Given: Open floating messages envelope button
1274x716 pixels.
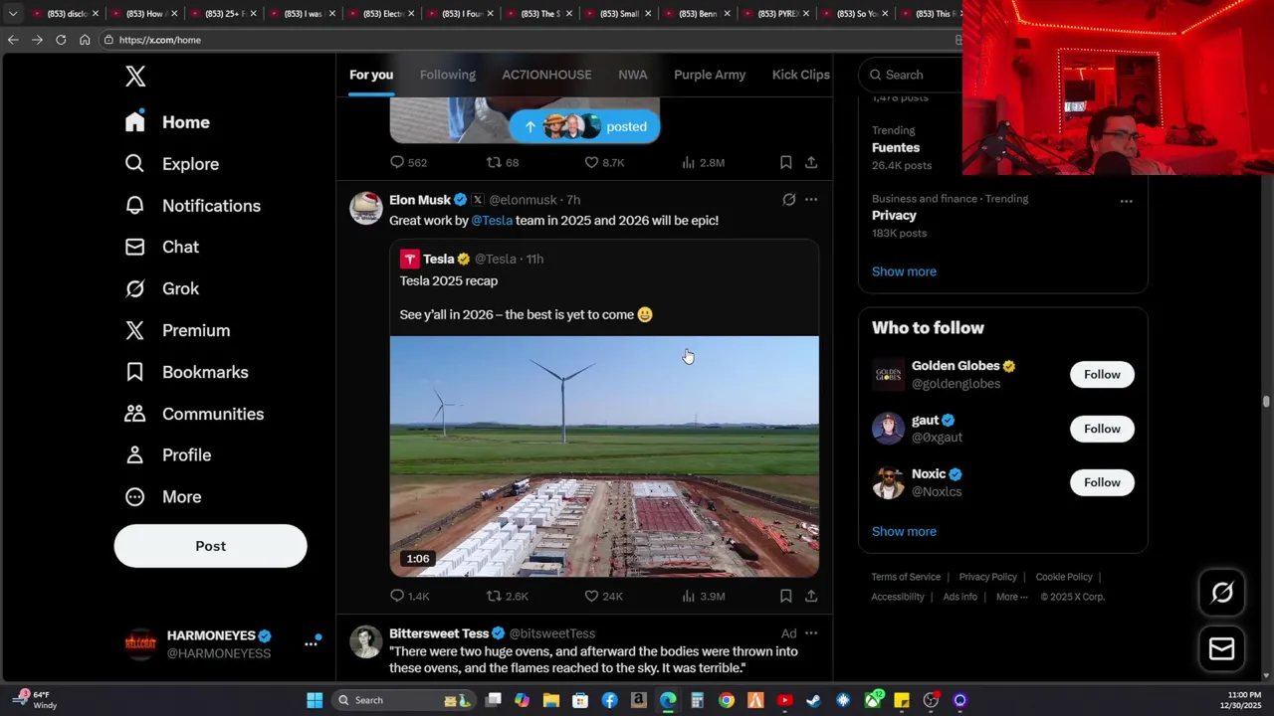Looking at the screenshot, I should coord(1221,649).
